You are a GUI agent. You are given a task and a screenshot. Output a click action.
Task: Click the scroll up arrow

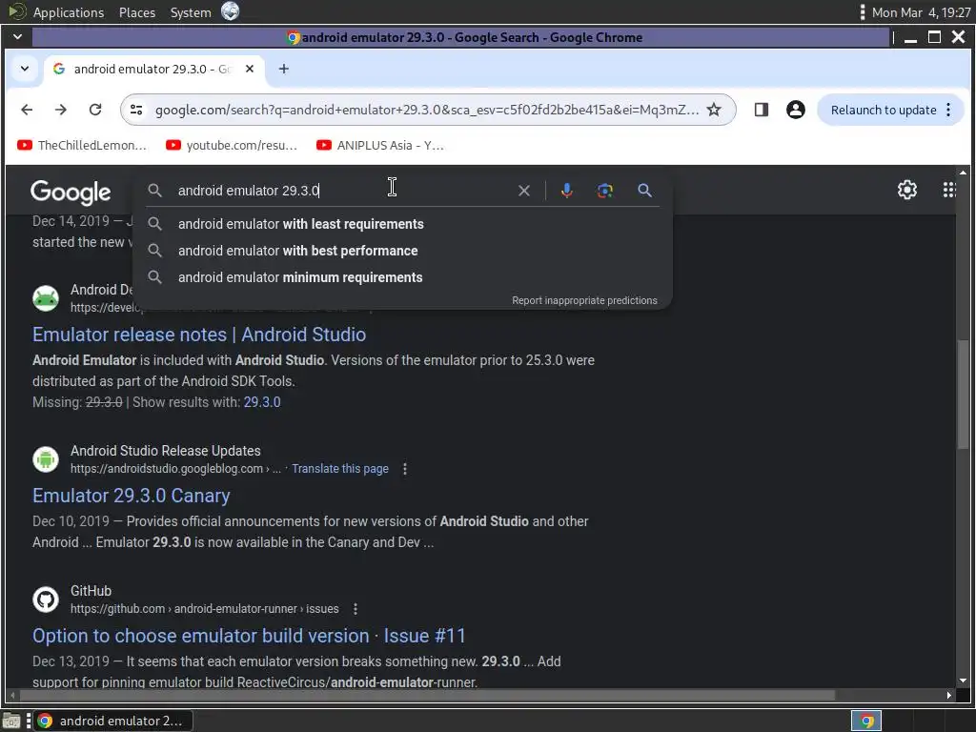(x=963, y=173)
